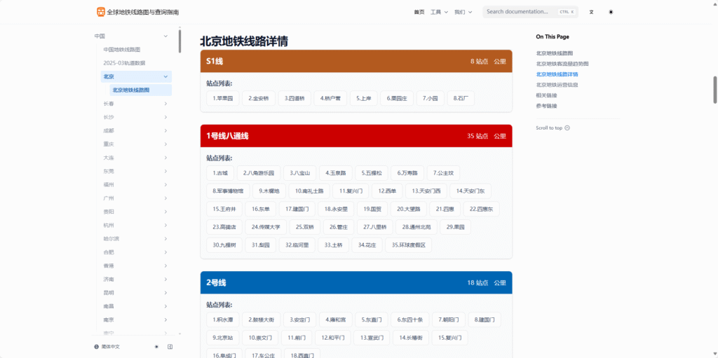
Task: Open the 我们 dropdown menu
Action: (463, 12)
